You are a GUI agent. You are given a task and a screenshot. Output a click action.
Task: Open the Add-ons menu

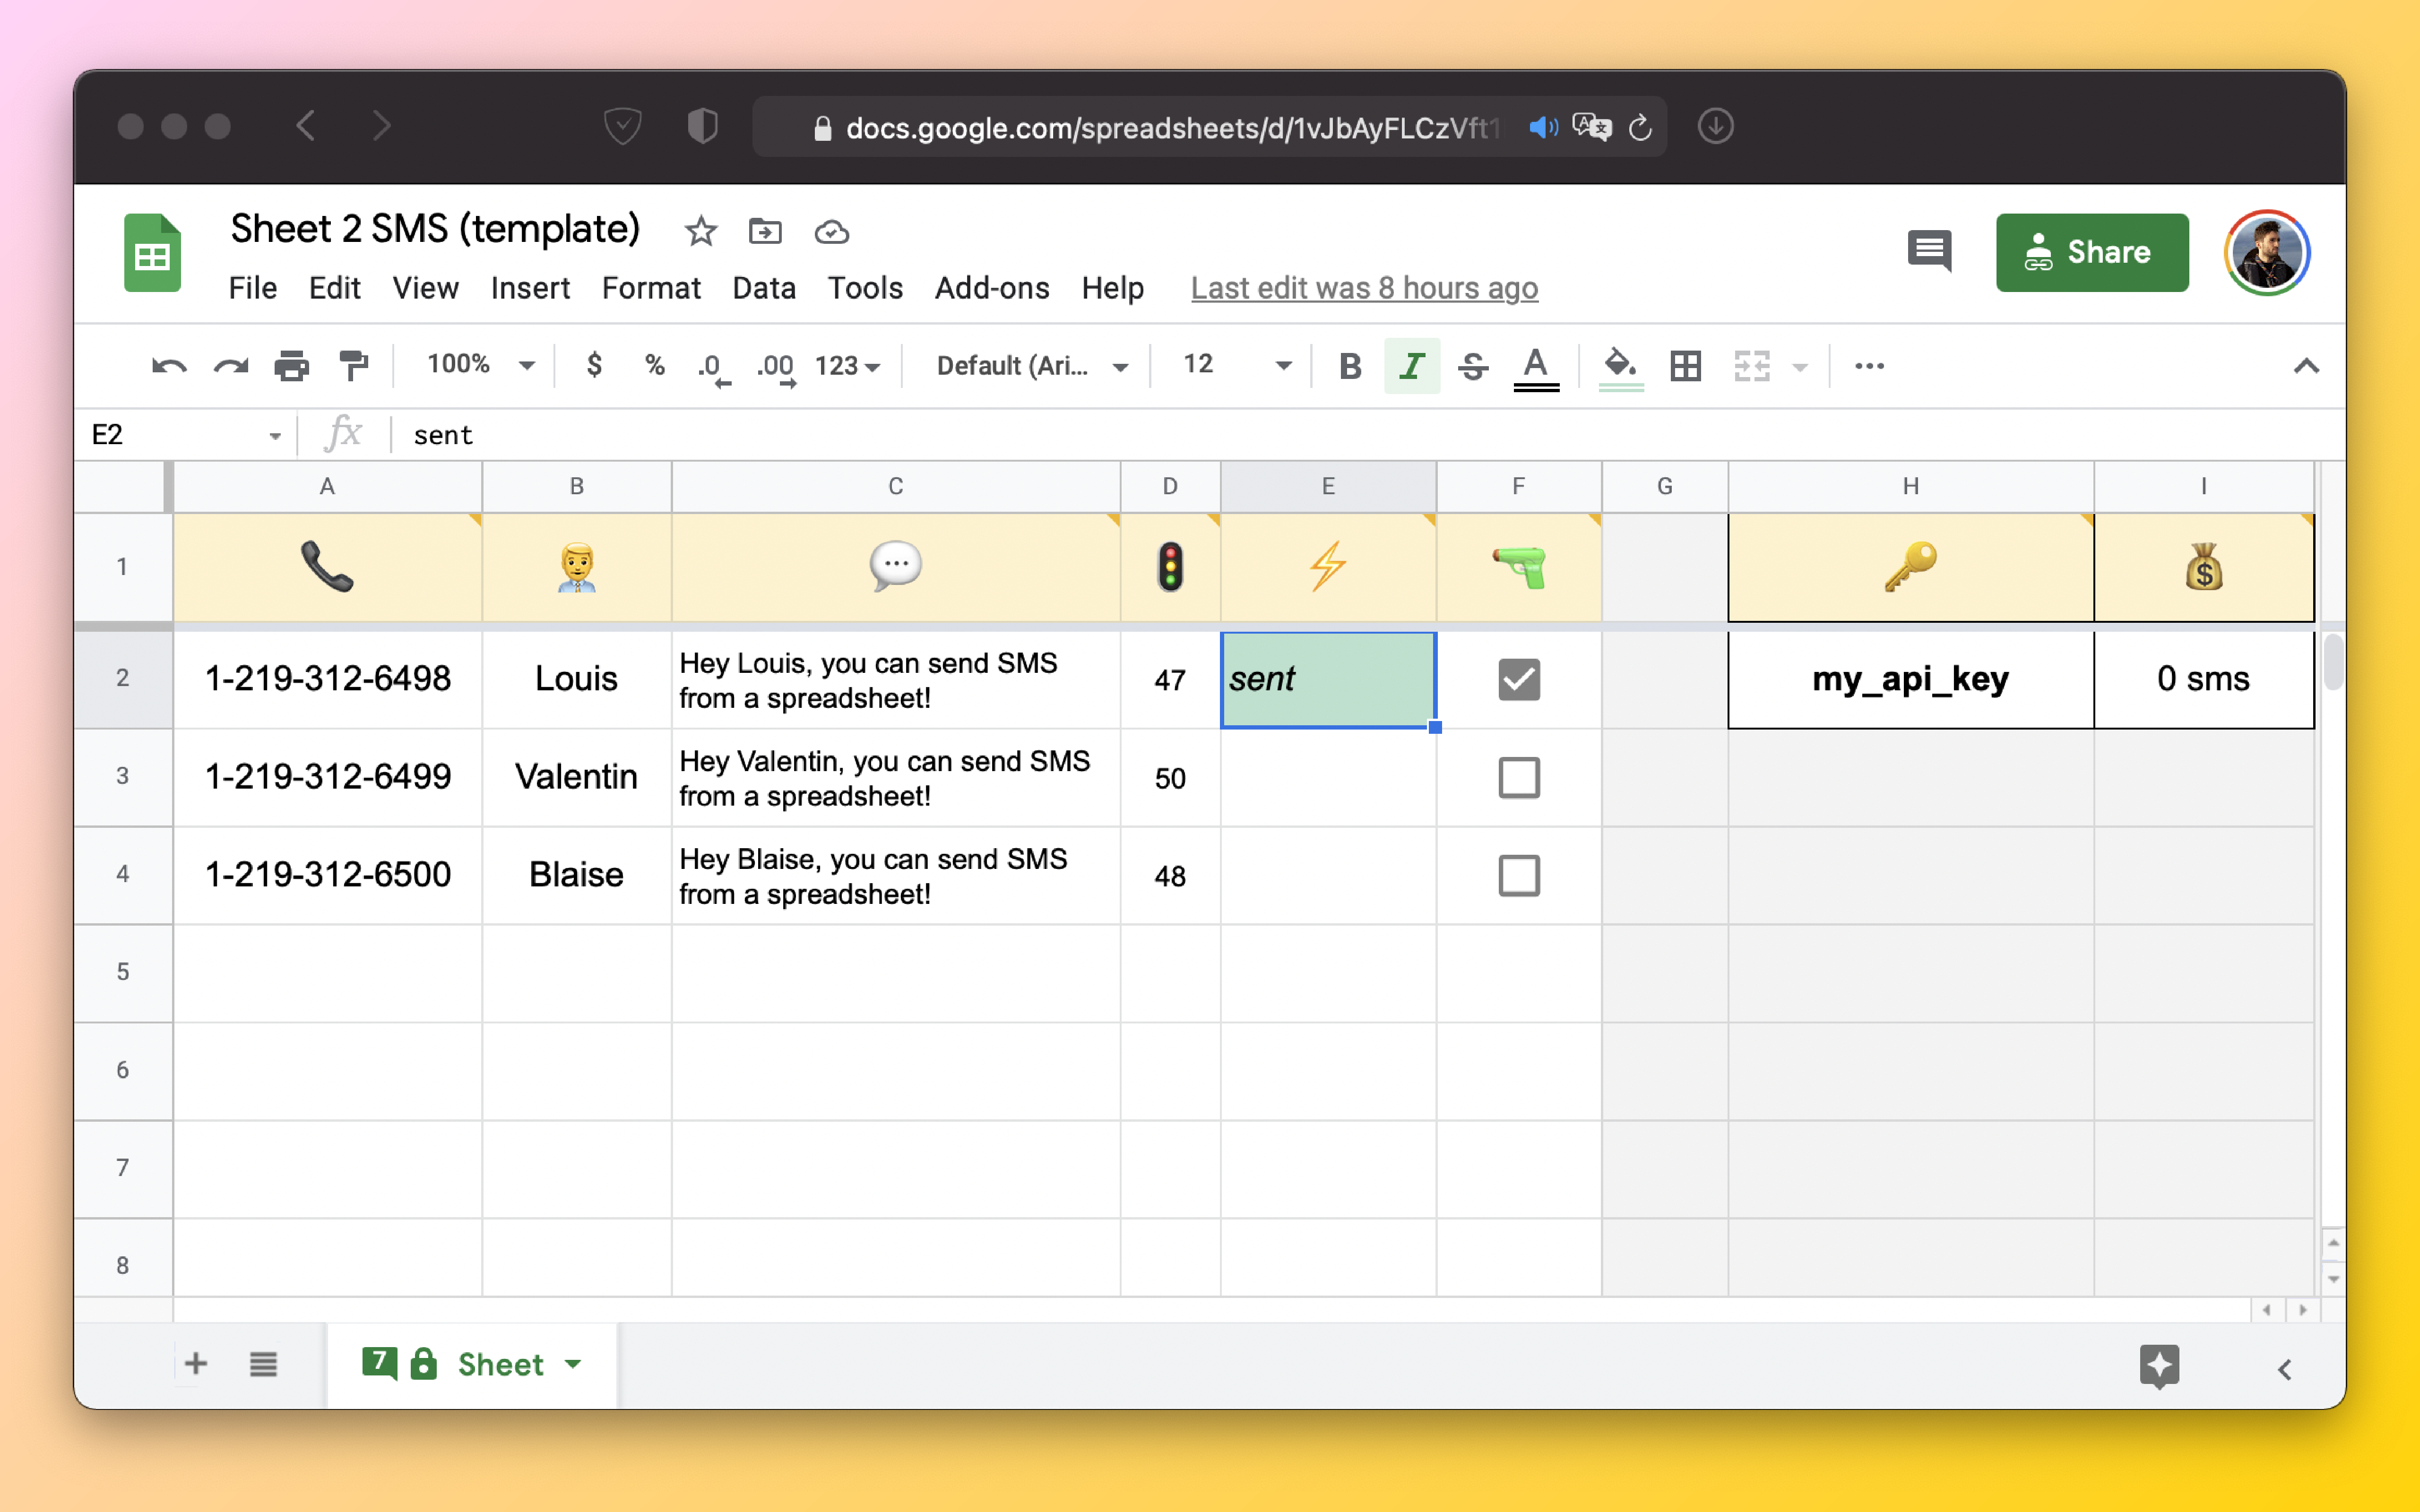[991, 288]
